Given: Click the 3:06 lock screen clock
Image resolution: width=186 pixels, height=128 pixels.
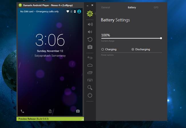Looking at the screenshot, I should (50, 40).
